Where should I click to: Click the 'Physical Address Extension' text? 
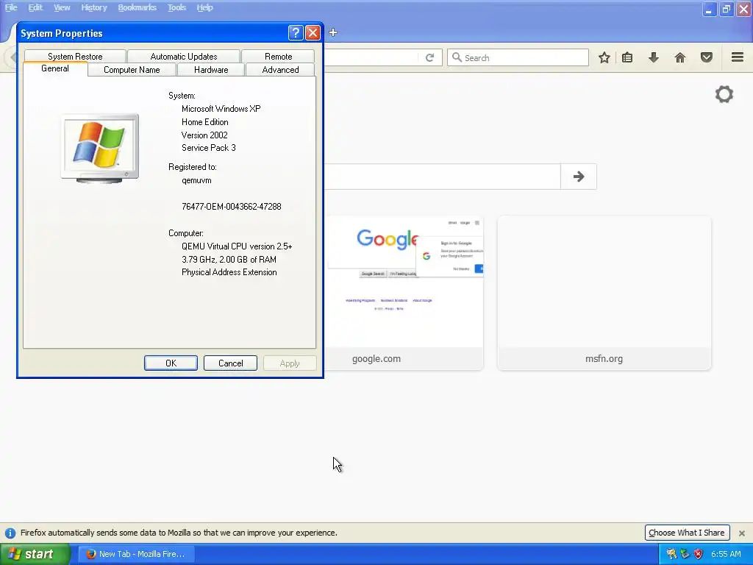[x=229, y=272]
